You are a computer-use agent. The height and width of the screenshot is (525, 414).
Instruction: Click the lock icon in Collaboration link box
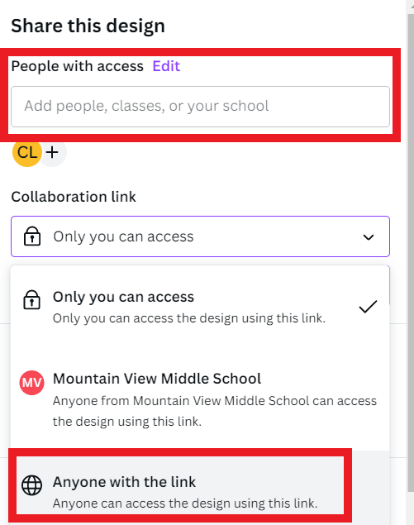(32, 236)
